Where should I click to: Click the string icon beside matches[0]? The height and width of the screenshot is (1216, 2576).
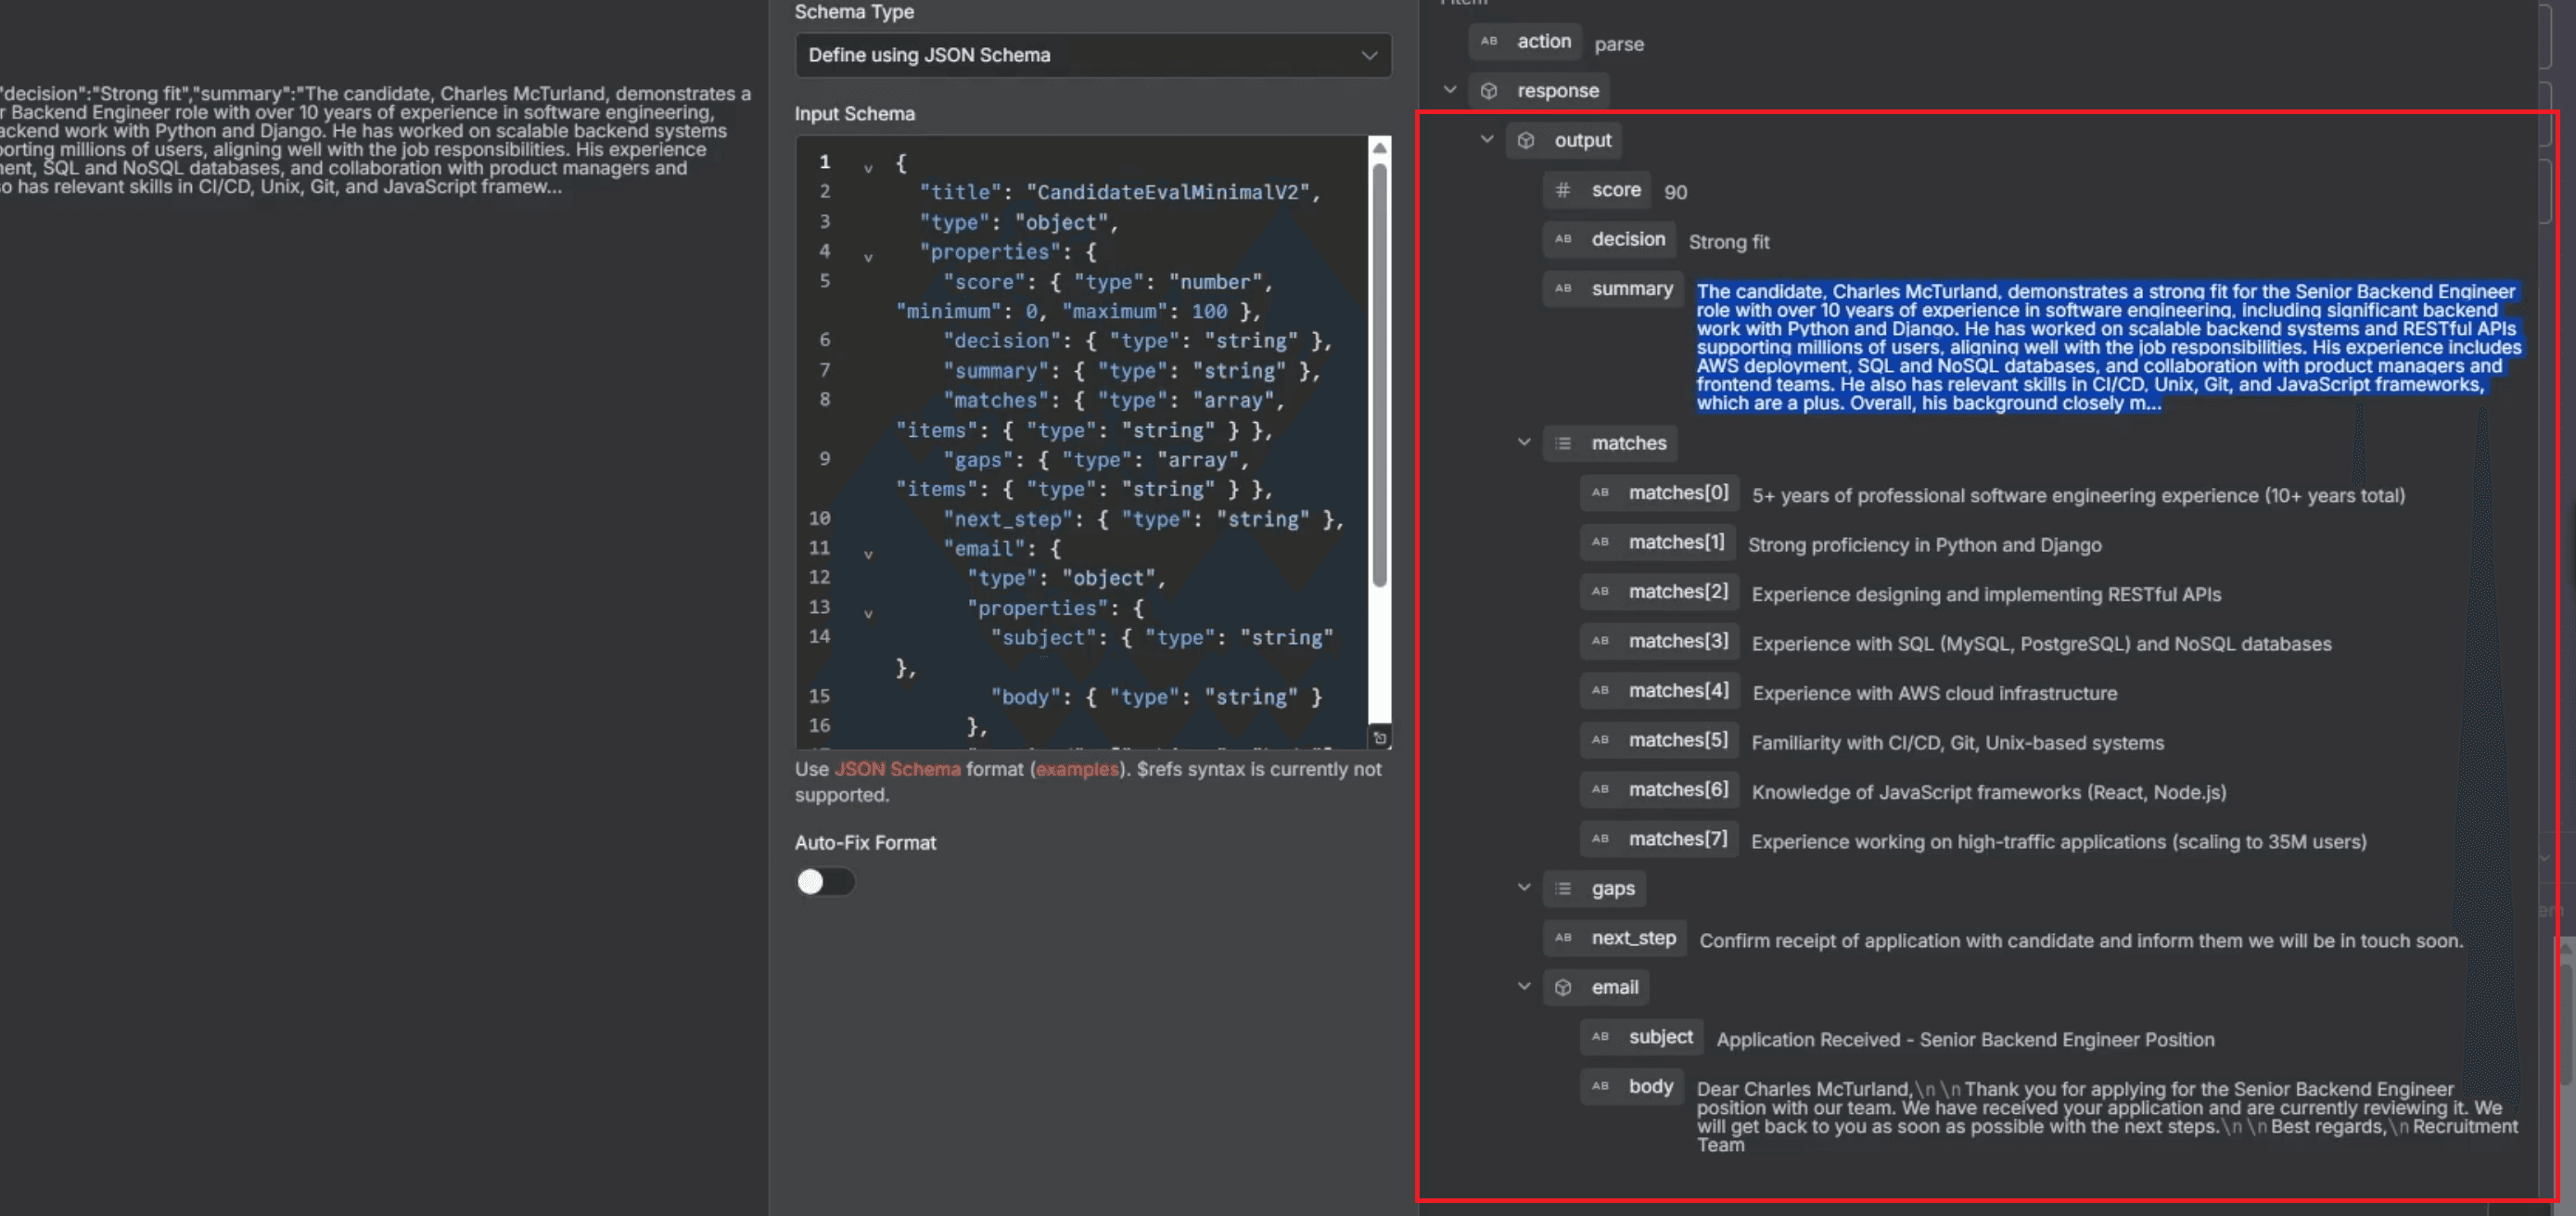click(x=1600, y=492)
